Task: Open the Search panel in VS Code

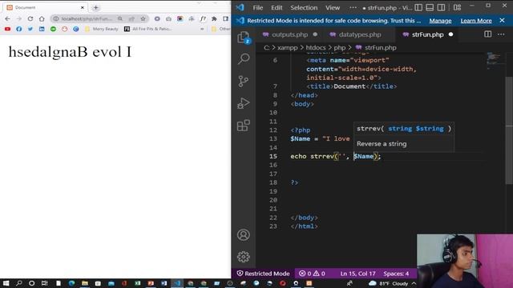Action: click(x=244, y=58)
